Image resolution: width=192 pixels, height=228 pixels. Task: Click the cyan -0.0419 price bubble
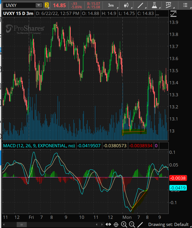tap(178, 188)
